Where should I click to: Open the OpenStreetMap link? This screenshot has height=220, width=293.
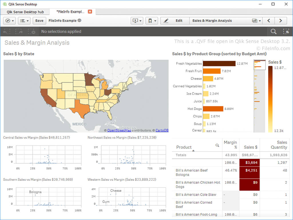[x=119, y=130]
